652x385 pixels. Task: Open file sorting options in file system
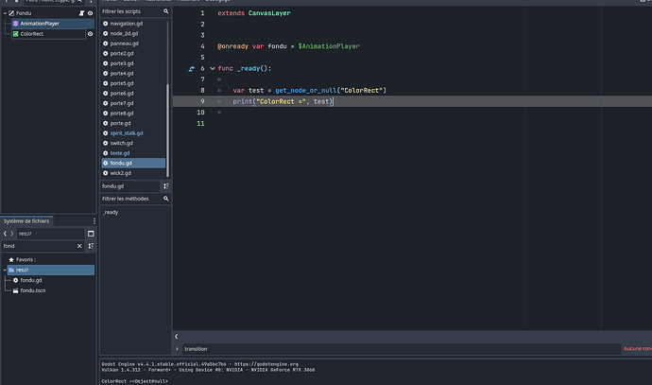91,246
